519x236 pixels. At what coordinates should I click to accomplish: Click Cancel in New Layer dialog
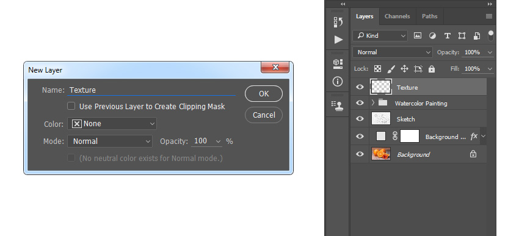pyautogui.click(x=264, y=115)
